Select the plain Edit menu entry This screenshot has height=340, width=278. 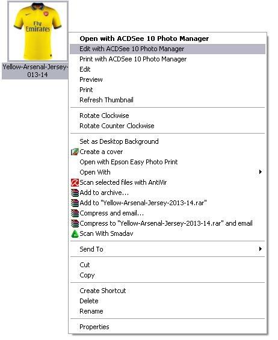pyautogui.click(x=167, y=69)
